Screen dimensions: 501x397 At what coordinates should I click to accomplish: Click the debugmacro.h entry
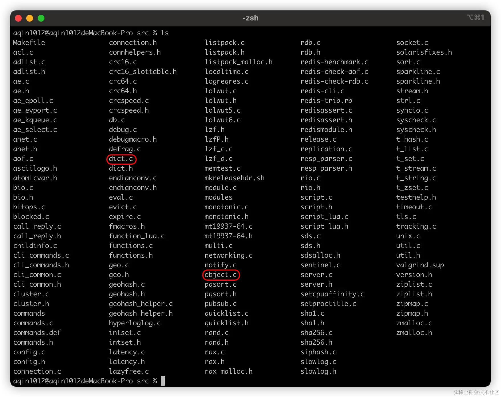133,139
